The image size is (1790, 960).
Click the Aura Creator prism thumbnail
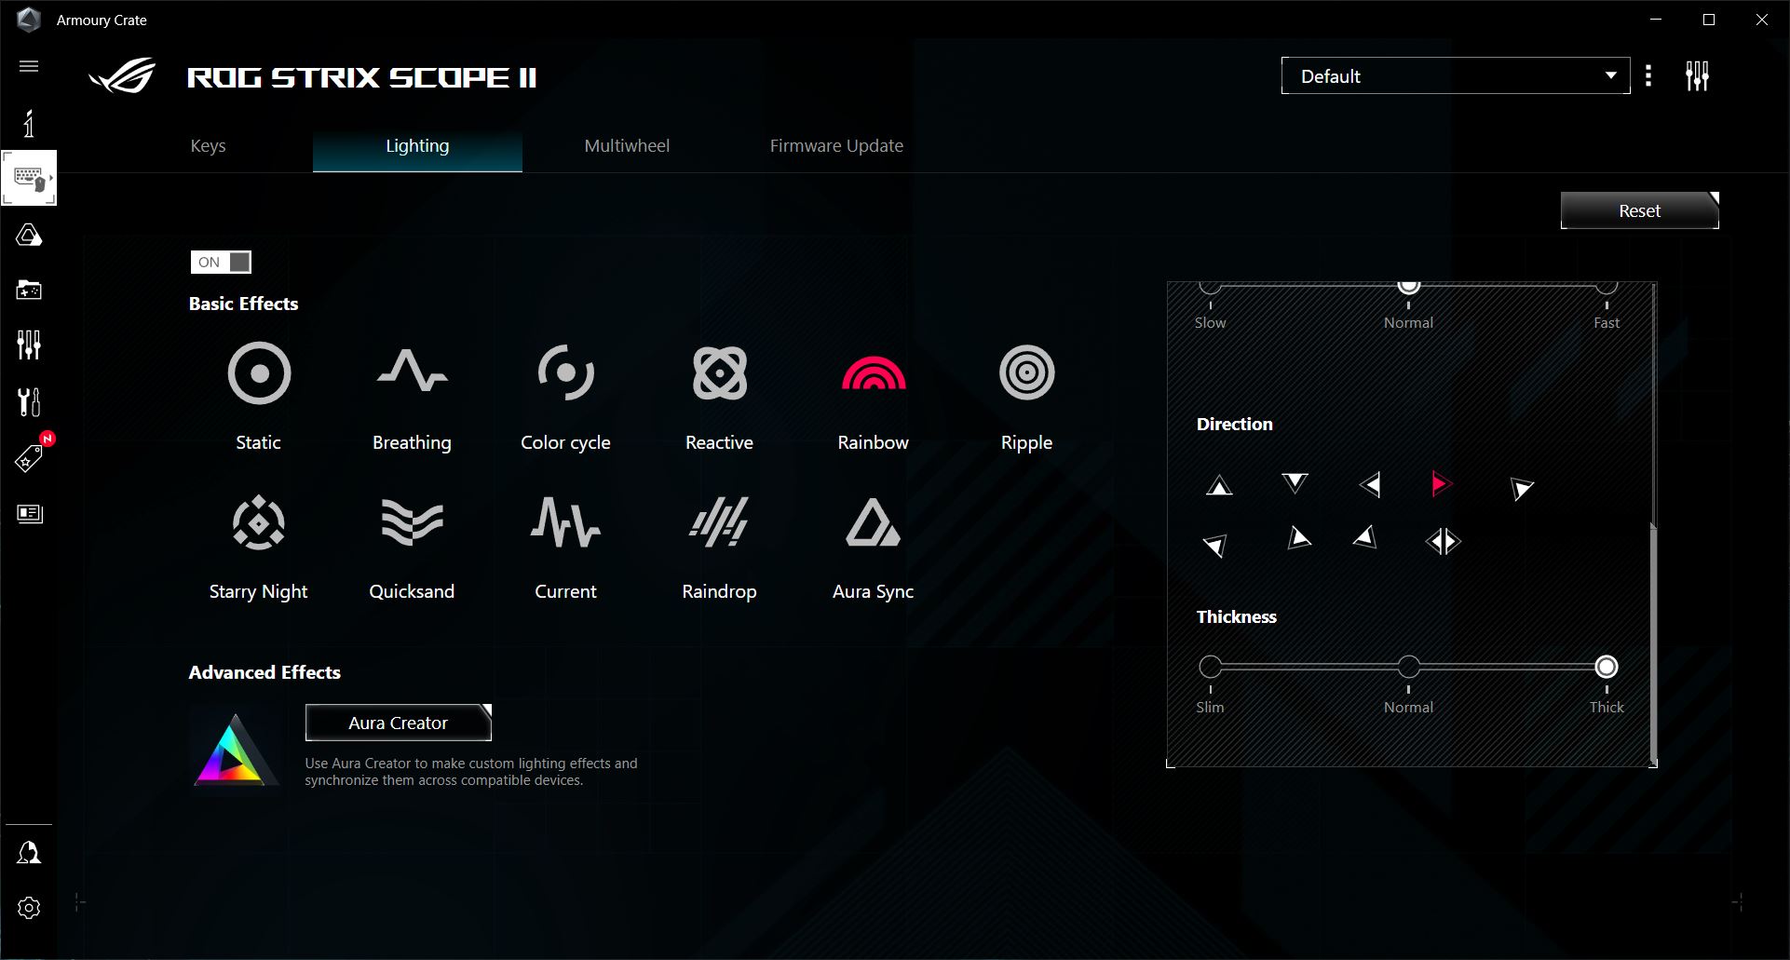pyautogui.click(x=235, y=750)
